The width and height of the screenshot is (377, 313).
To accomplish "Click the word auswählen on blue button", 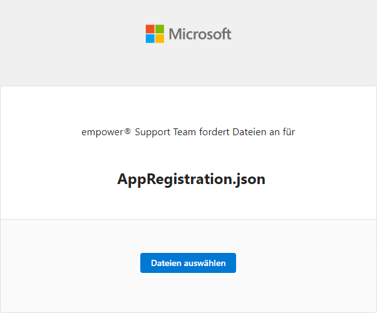I will click(x=205, y=263).
